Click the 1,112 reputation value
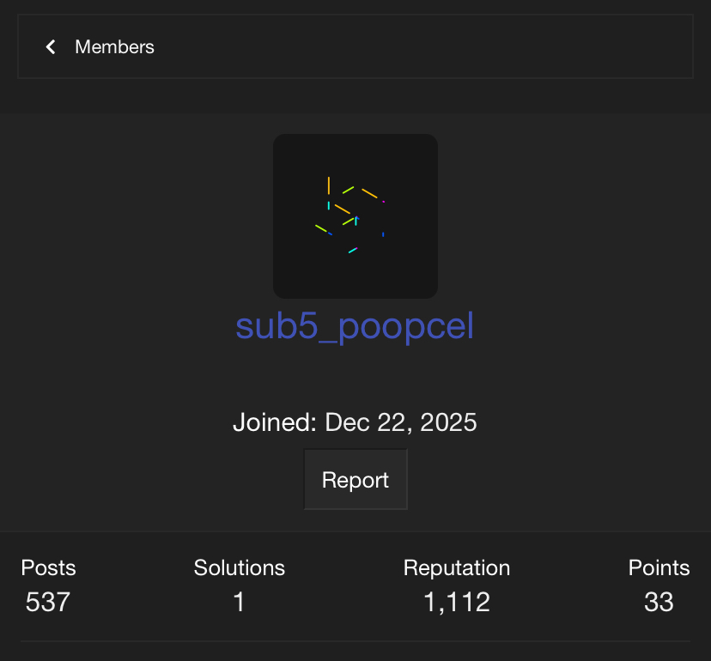The height and width of the screenshot is (661, 711). (457, 603)
